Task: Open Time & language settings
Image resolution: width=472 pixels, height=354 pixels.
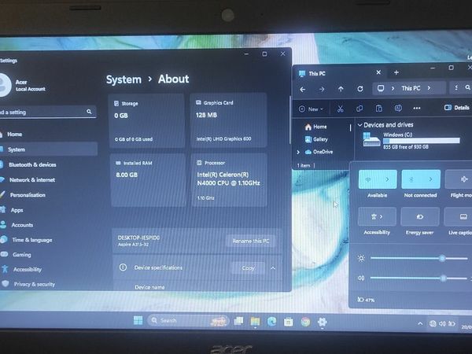Action: point(32,240)
